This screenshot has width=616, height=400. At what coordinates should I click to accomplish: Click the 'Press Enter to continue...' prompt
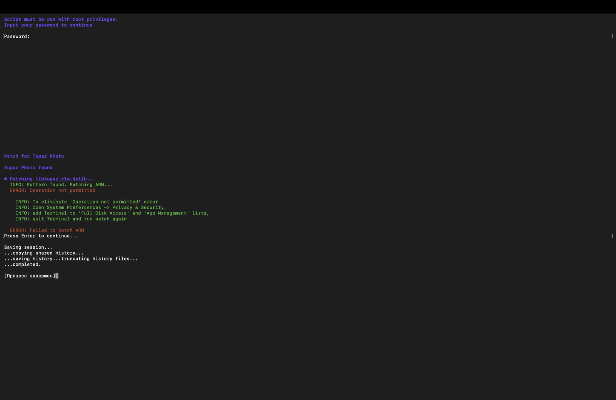tap(41, 236)
